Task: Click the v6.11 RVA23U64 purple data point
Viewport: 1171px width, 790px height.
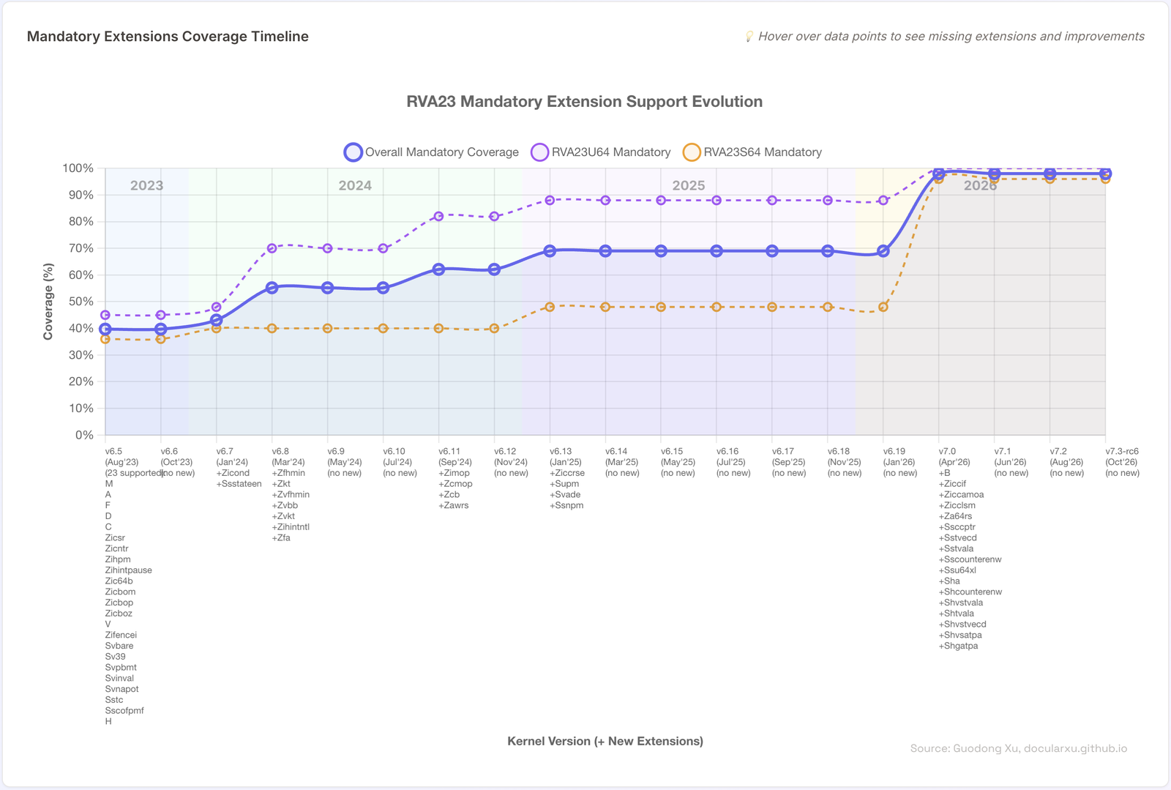Action: click(438, 216)
